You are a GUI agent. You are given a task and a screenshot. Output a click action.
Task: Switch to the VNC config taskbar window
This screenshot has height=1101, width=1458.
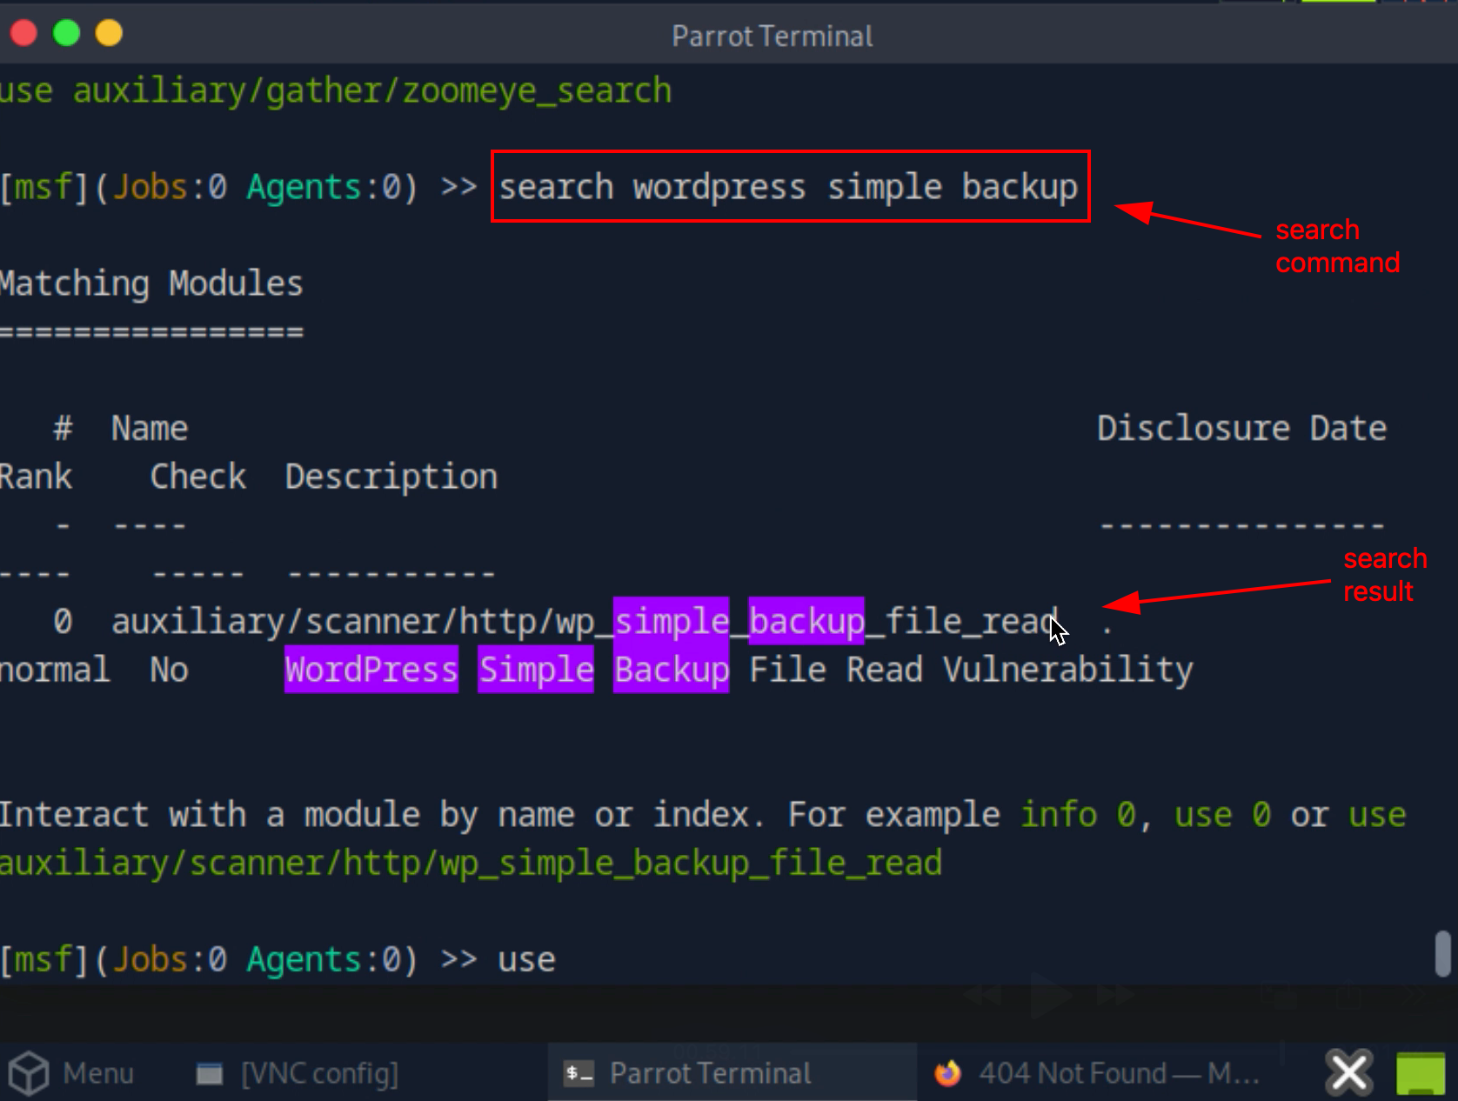(297, 1073)
